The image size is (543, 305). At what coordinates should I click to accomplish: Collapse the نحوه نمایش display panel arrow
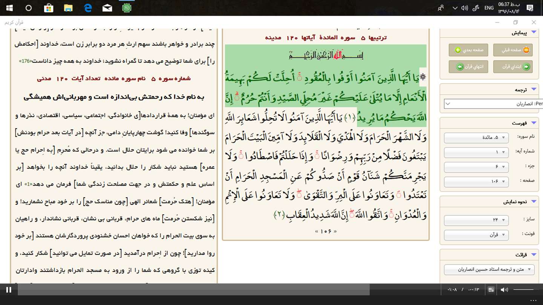click(534, 202)
